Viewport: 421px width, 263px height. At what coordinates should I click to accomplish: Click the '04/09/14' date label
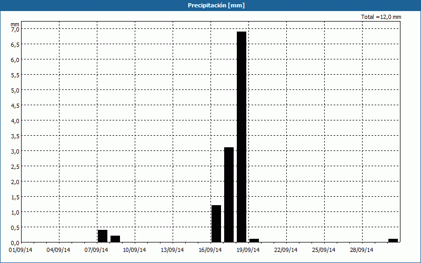[x=58, y=250]
